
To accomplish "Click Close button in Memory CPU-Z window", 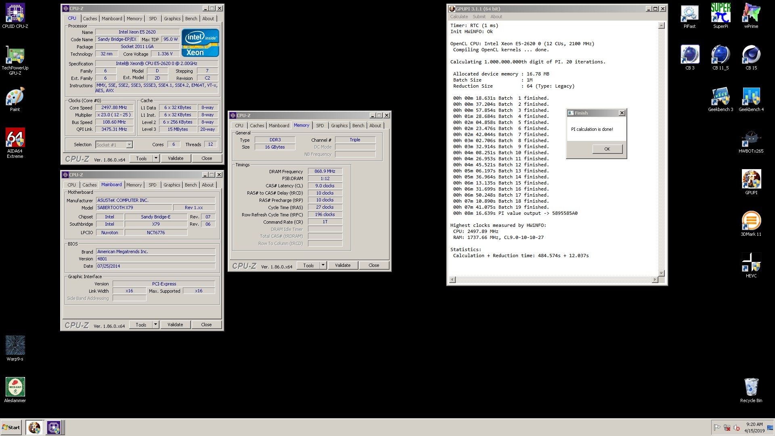I will click(374, 265).
